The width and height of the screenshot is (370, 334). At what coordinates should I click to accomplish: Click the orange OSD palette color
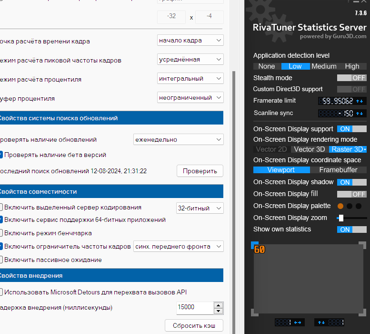340,206
